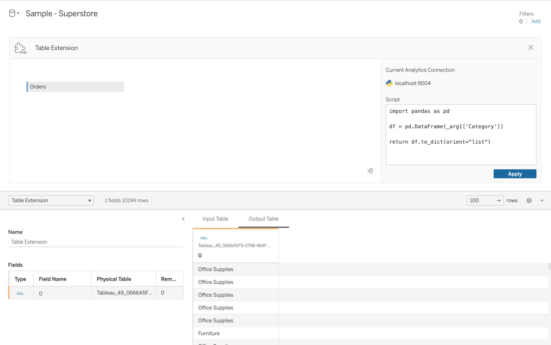551x345 pixels.
Task: Click the 100 rows input box
Action: pos(479,200)
